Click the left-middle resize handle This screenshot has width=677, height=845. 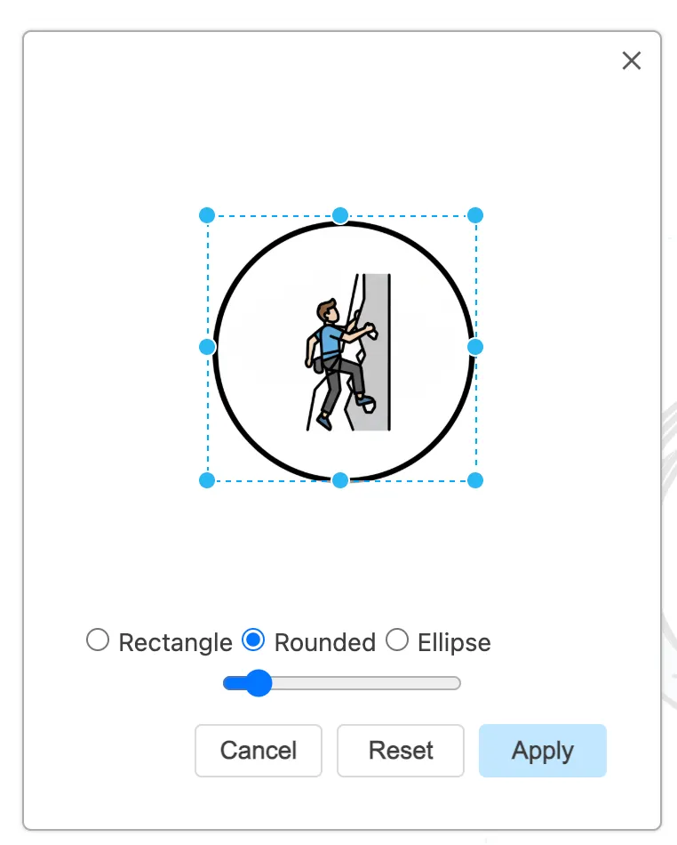point(206,347)
